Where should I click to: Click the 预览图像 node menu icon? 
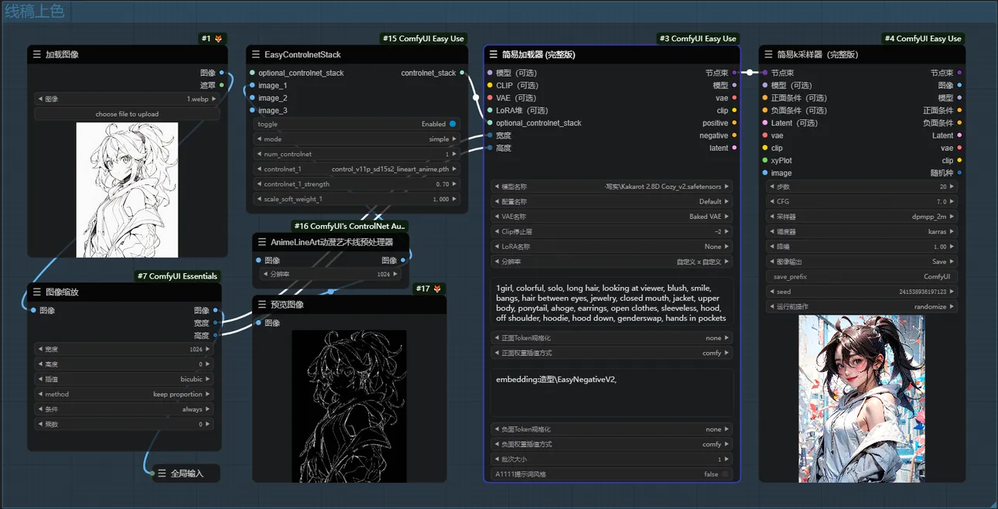[x=261, y=305]
